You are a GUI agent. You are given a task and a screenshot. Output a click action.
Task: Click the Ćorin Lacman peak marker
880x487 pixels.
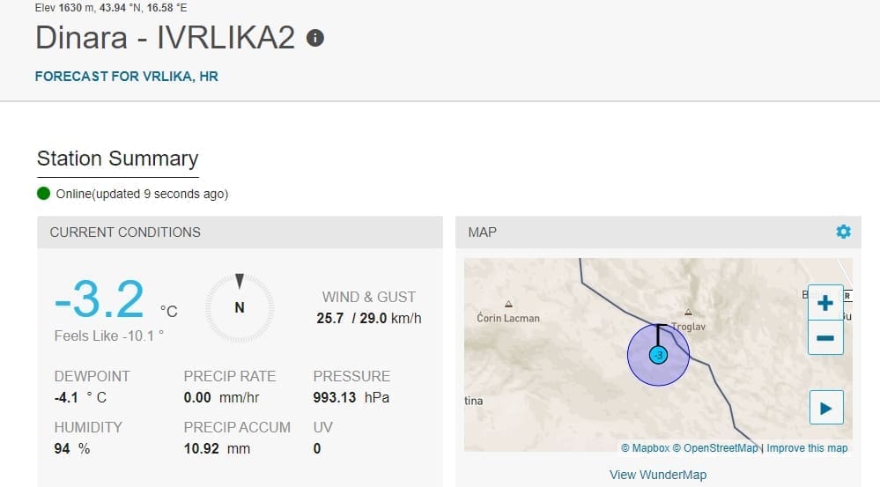point(508,304)
